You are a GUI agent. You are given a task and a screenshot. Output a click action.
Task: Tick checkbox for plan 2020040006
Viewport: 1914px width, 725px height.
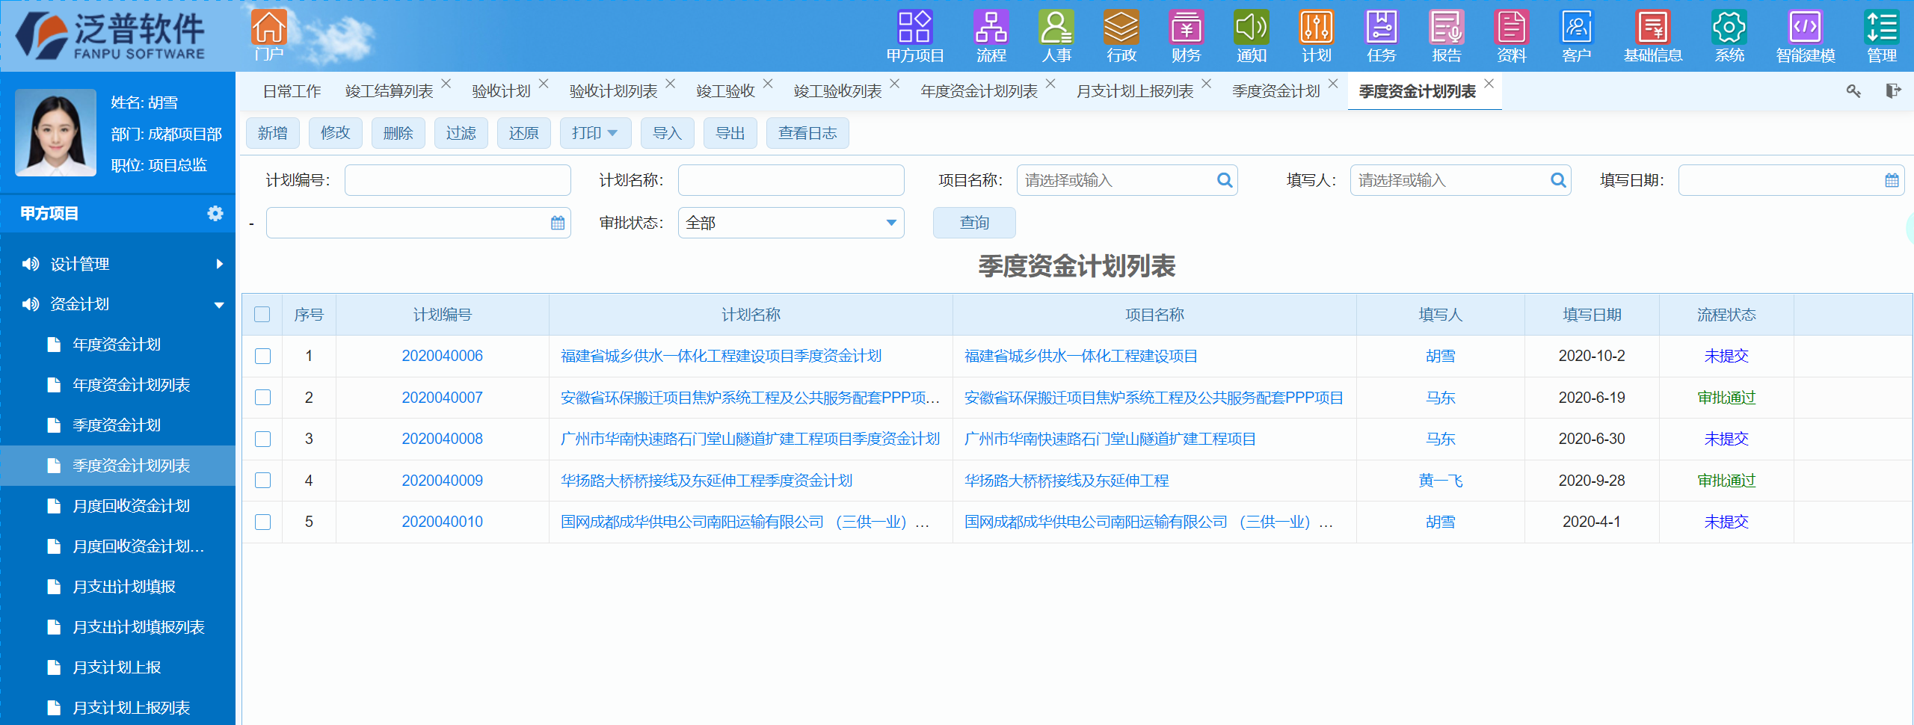click(262, 357)
